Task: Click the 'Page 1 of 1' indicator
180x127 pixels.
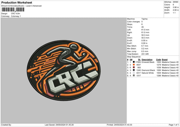Action: click(174, 125)
